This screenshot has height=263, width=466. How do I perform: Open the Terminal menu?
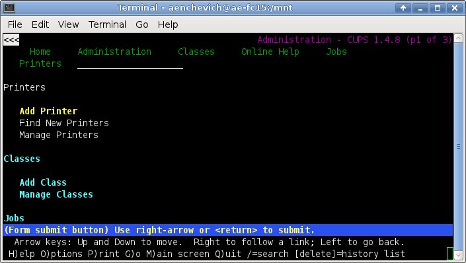[x=107, y=24]
